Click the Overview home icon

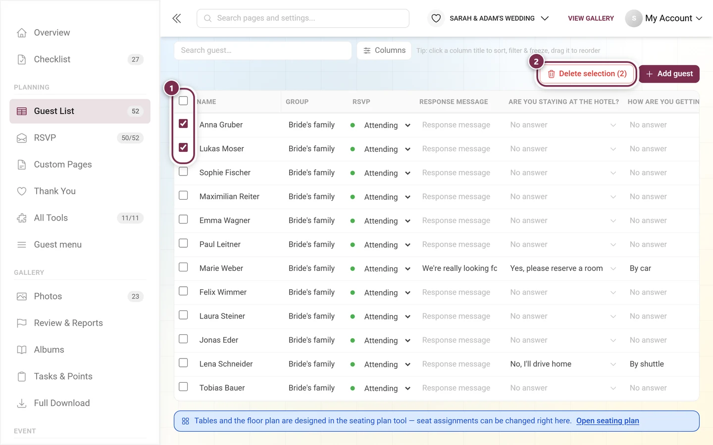[22, 33]
